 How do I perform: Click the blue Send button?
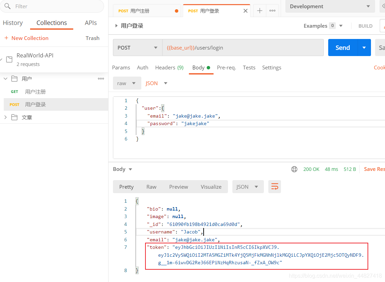click(343, 48)
